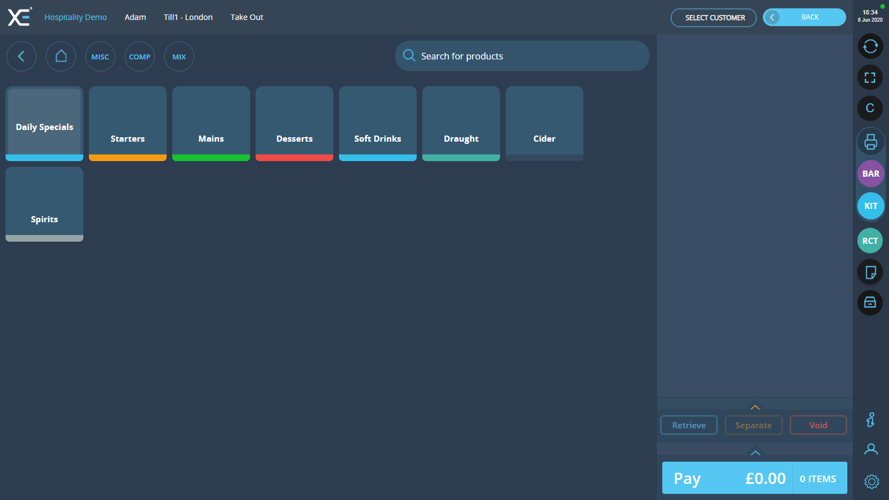Open the Starters category

(x=128, y=123)
